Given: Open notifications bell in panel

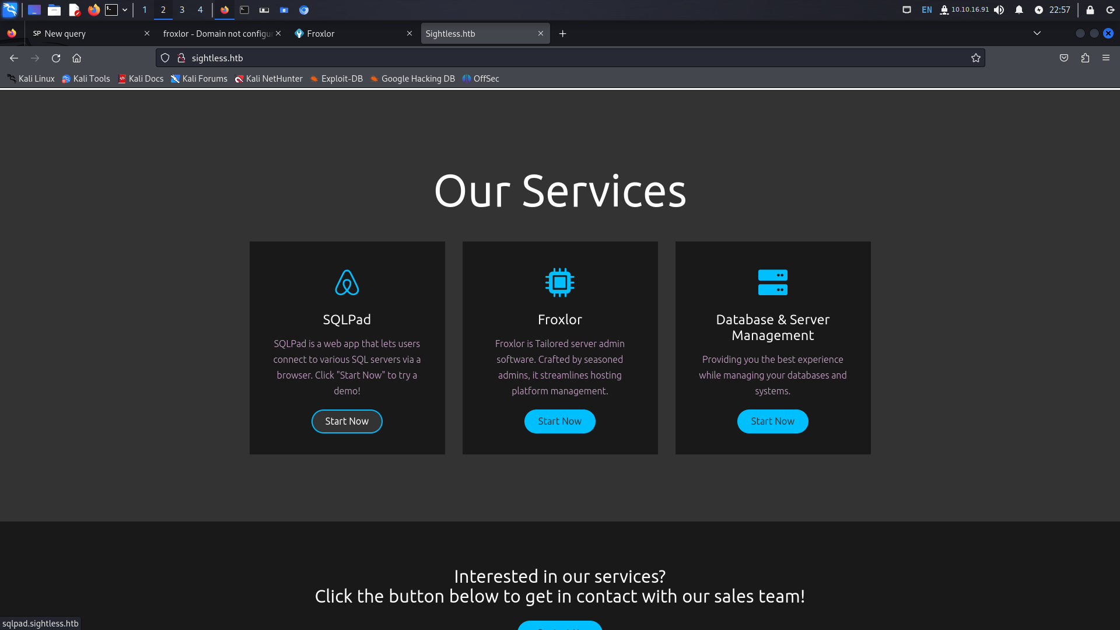Looking at the screenshot, I should (1019, 10).
